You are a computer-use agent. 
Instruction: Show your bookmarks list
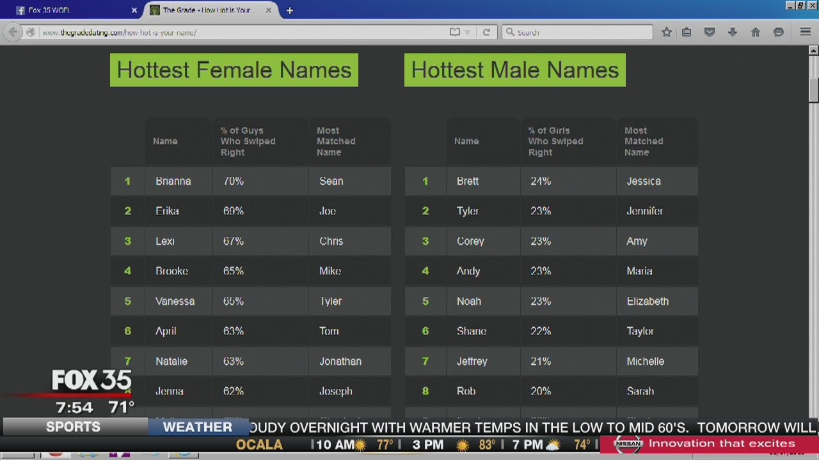(687, 32)
